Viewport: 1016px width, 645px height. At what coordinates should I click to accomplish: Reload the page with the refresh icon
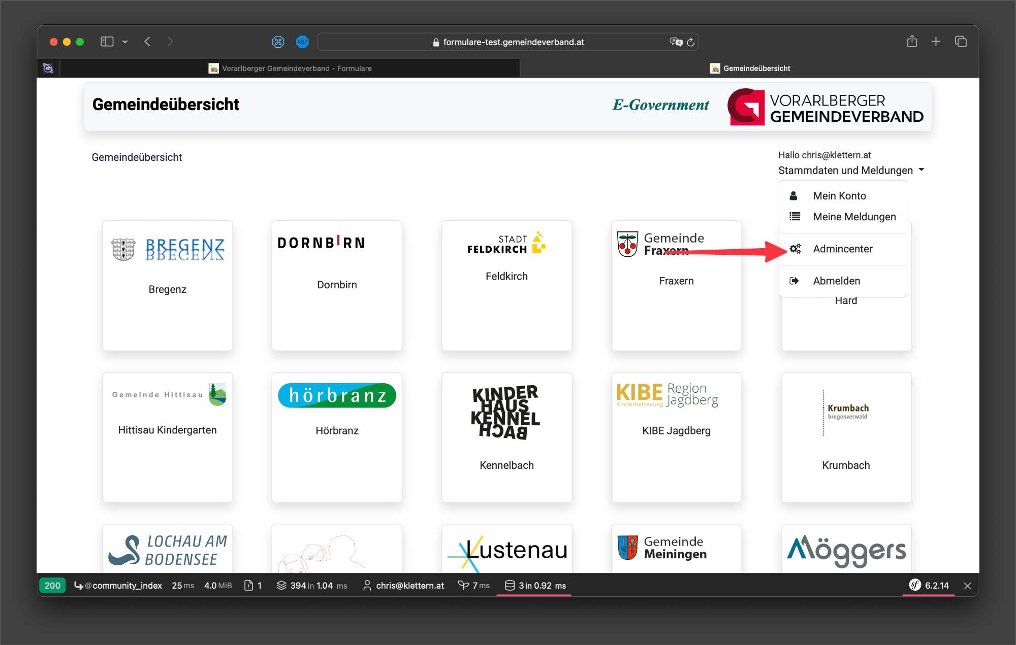(690, 42)
